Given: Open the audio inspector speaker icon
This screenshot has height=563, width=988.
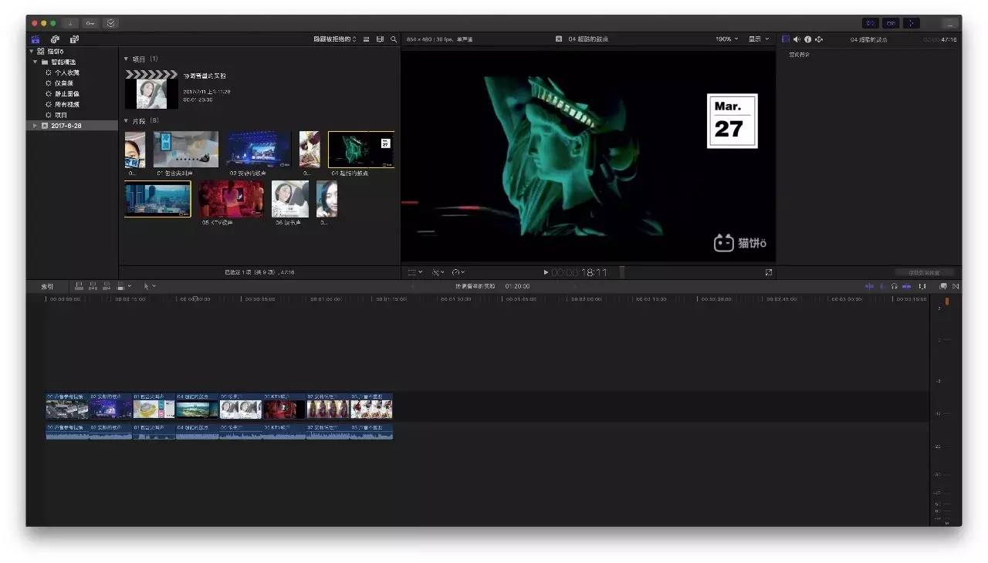Looking at the screenshot, I should point(797,39).
